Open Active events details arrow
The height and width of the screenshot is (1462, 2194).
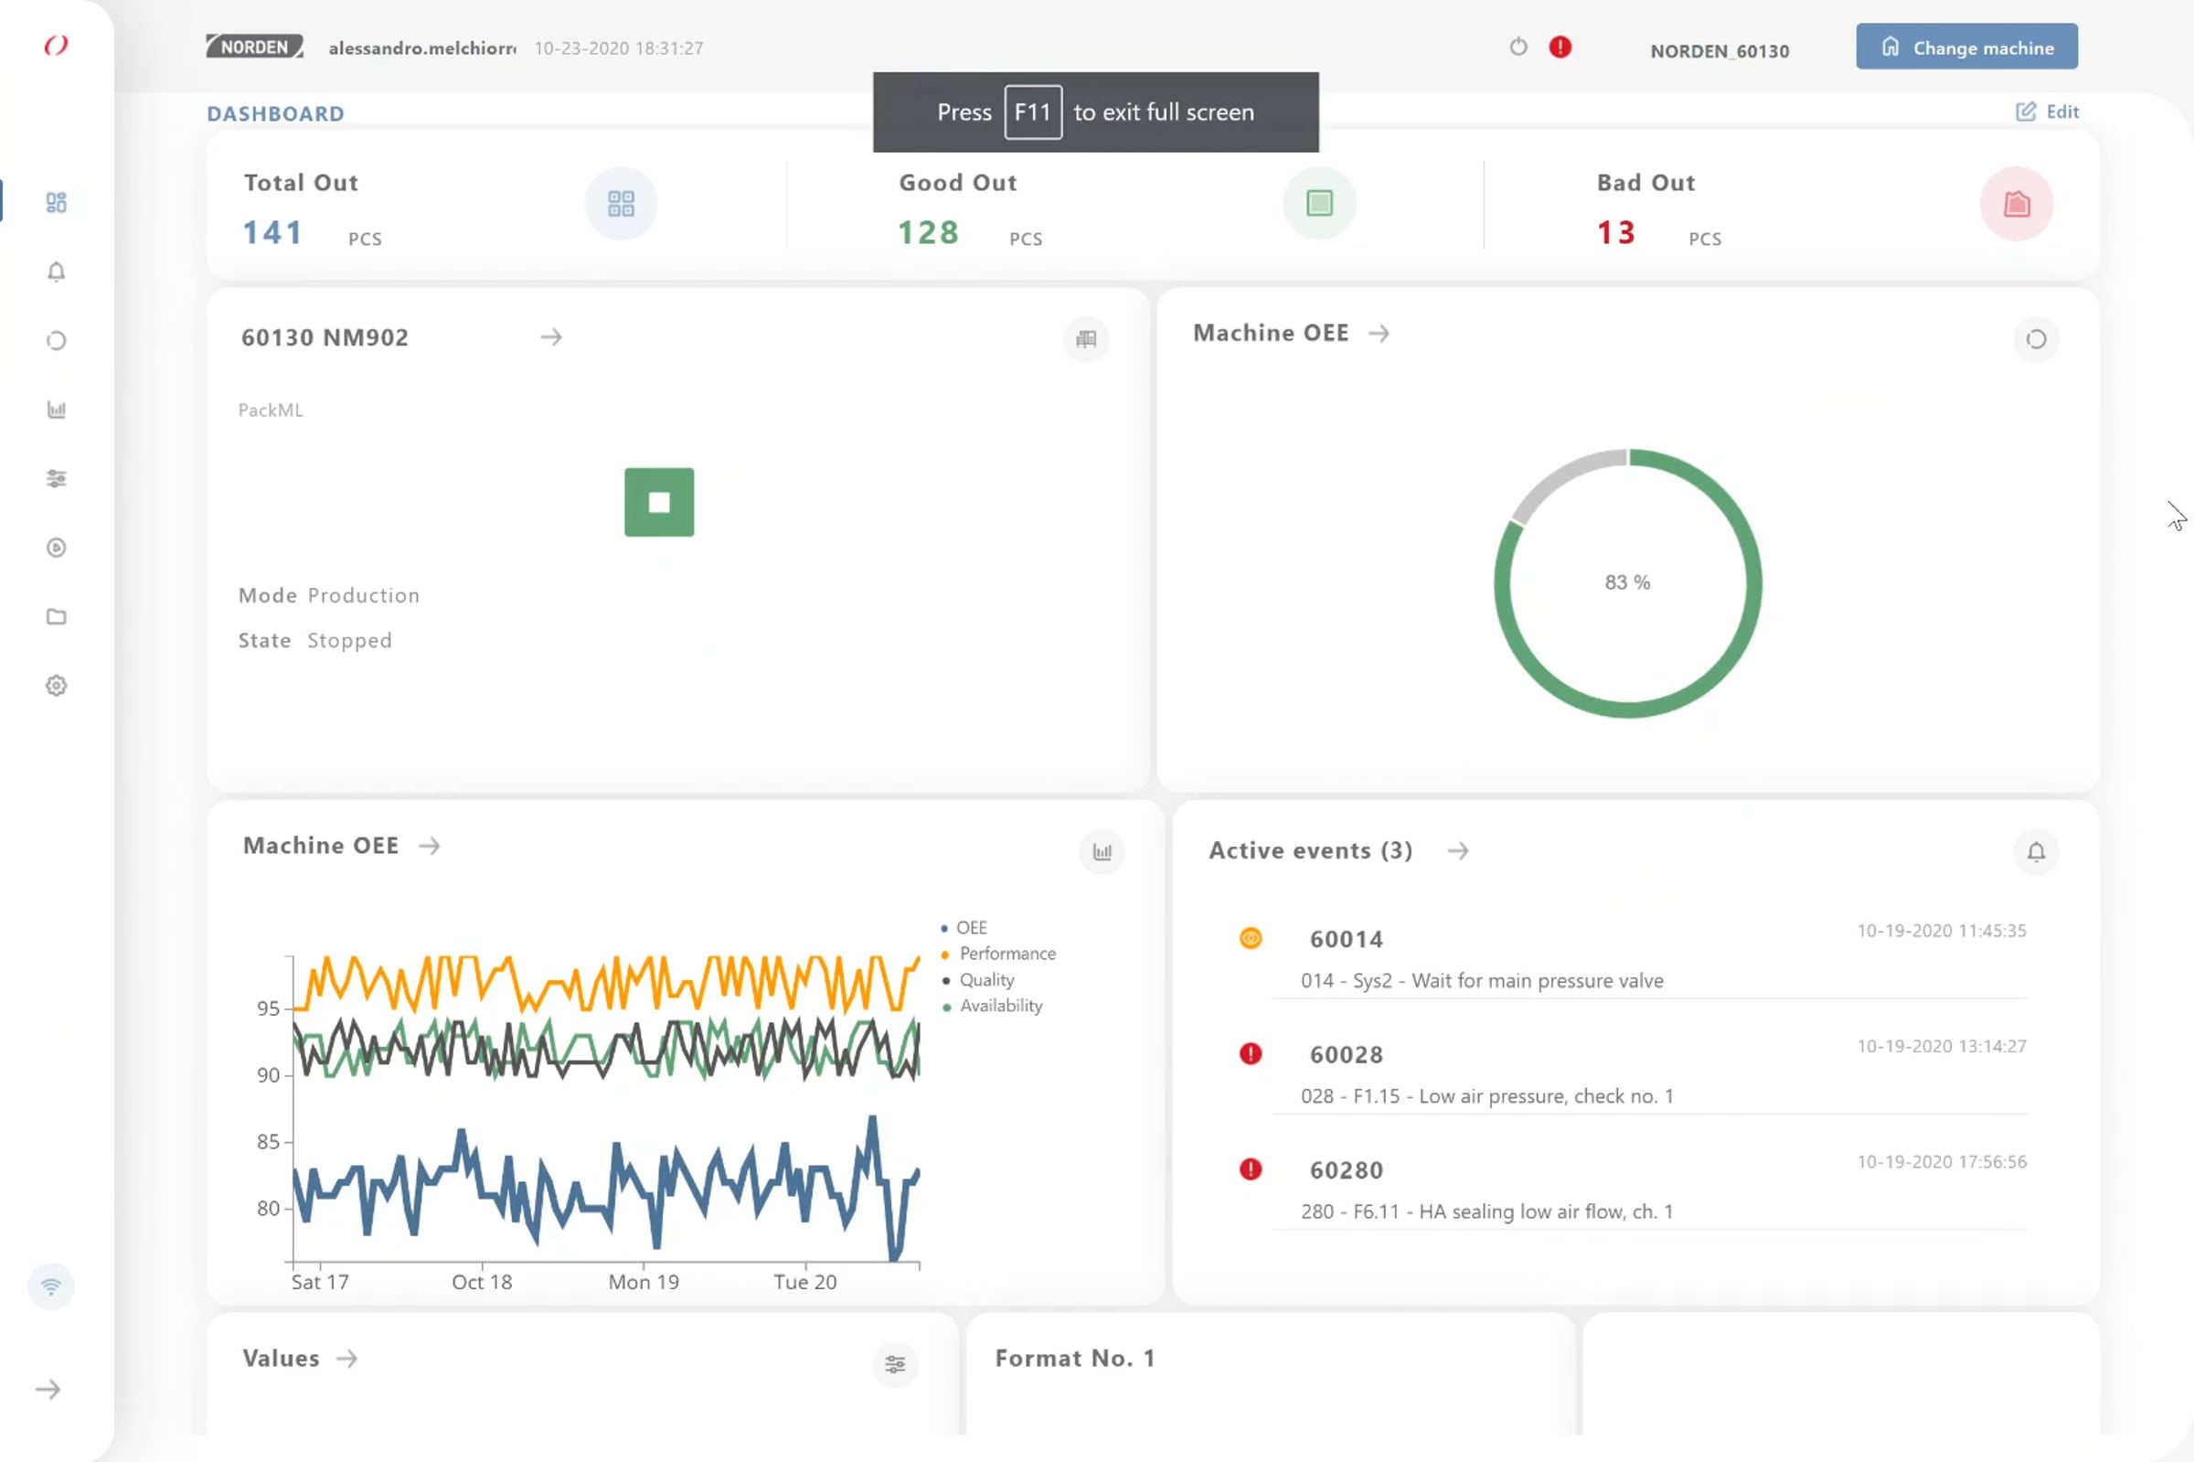point(1458,850)
